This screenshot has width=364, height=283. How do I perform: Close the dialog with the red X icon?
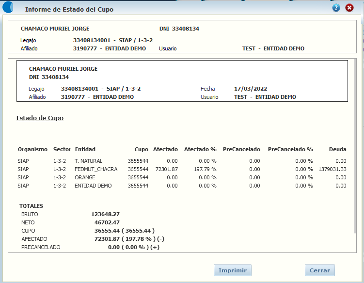pos(349,8)
